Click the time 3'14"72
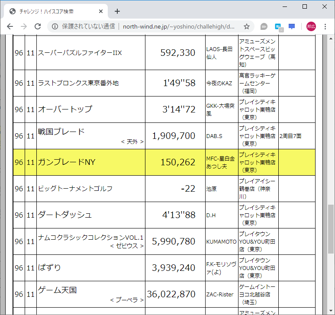Screen dimensions: 335x315 [x=179, y=109]
